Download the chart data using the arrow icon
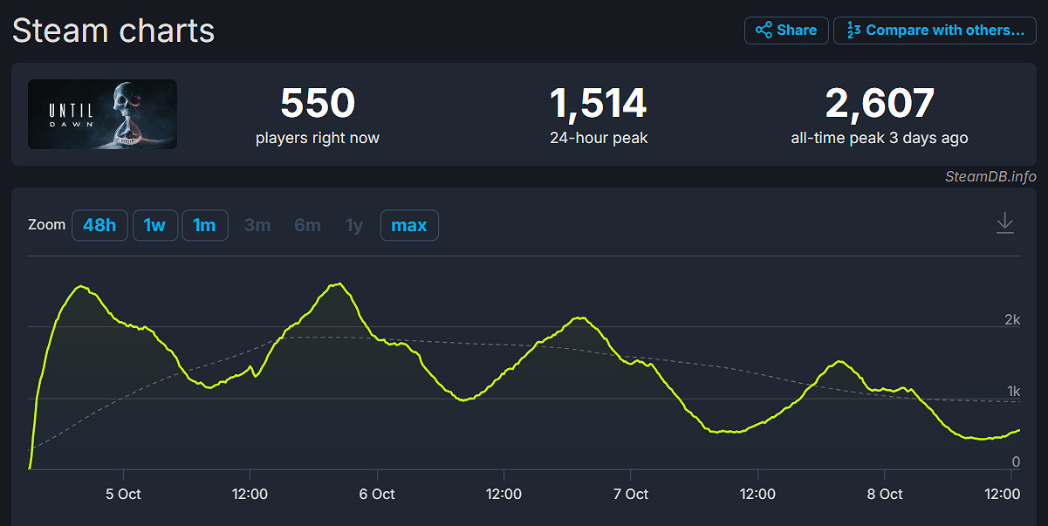This screenshot has width=1048, height=526. tap(1005, 223)
